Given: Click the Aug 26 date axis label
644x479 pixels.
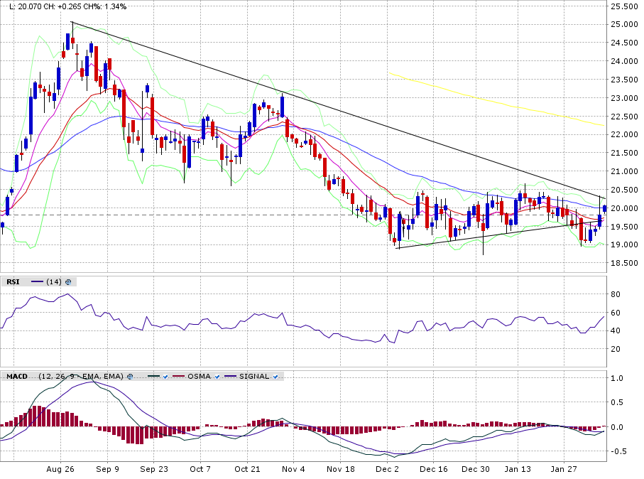Looking at the screenshot, I should pos(60,469).
